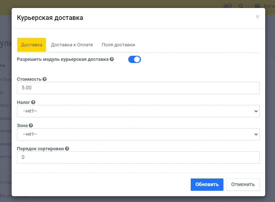Open the alerts warning icon with badge
275x202 pixels.
[x=227, y=6]
